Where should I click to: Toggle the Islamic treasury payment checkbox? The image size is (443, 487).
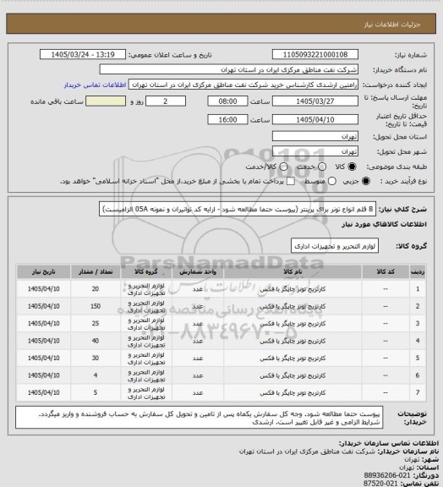pos(291,181)
